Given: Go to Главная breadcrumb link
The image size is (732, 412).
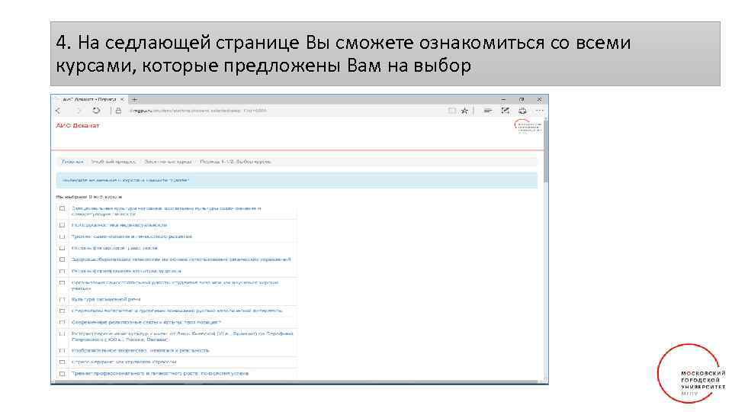Looking at the screenshot, I should pos(72,162).
